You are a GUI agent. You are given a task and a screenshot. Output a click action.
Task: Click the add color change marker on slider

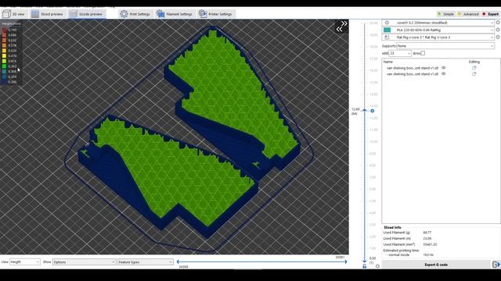coord(373,111)
